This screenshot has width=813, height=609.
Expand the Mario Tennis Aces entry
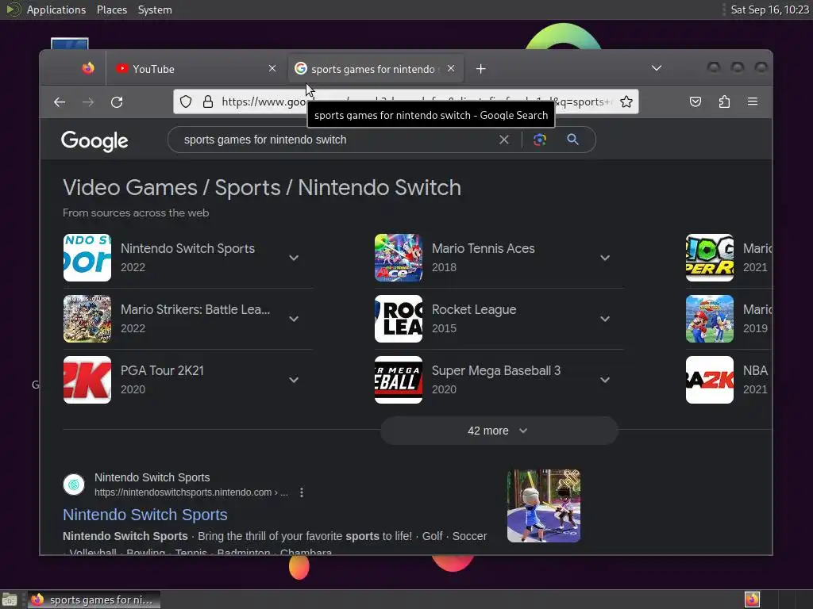click(605, 258)
